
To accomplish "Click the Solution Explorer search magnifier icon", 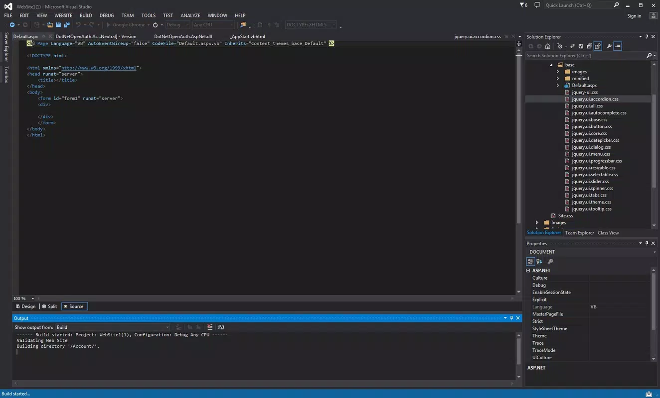I will pyautogui.click(x=649, y=56).
